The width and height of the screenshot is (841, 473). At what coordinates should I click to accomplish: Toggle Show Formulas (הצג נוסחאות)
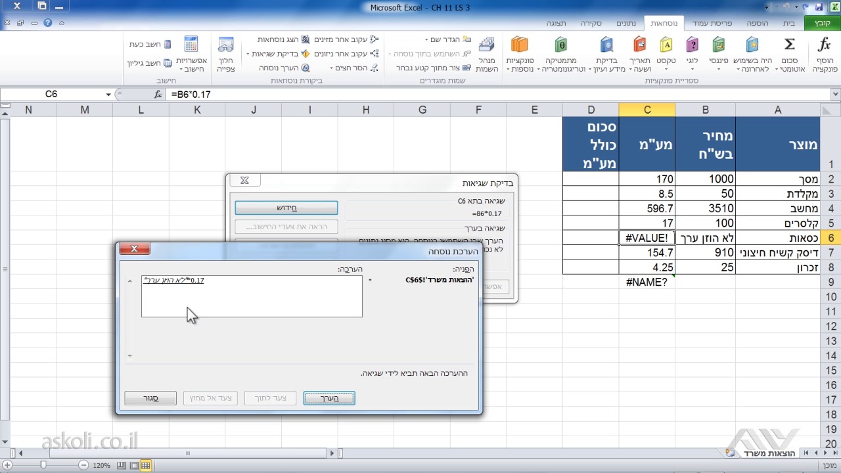point(283,40)
